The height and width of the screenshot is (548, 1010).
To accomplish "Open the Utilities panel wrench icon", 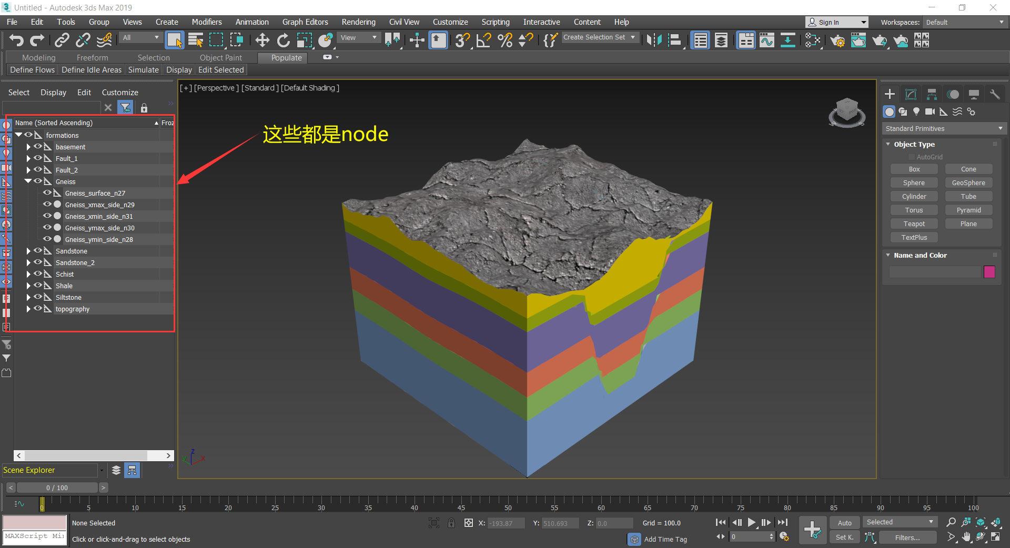I will pyautogui.click(x=994, y=94).
